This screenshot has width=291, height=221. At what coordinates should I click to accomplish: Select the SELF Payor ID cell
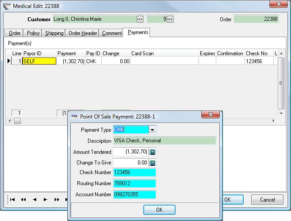click(39, 61)
